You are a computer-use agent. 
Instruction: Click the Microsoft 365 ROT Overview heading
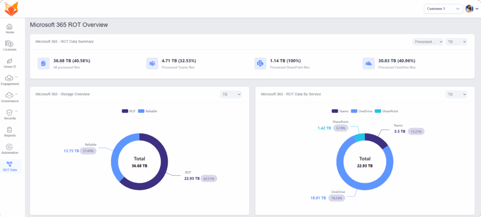69,25
